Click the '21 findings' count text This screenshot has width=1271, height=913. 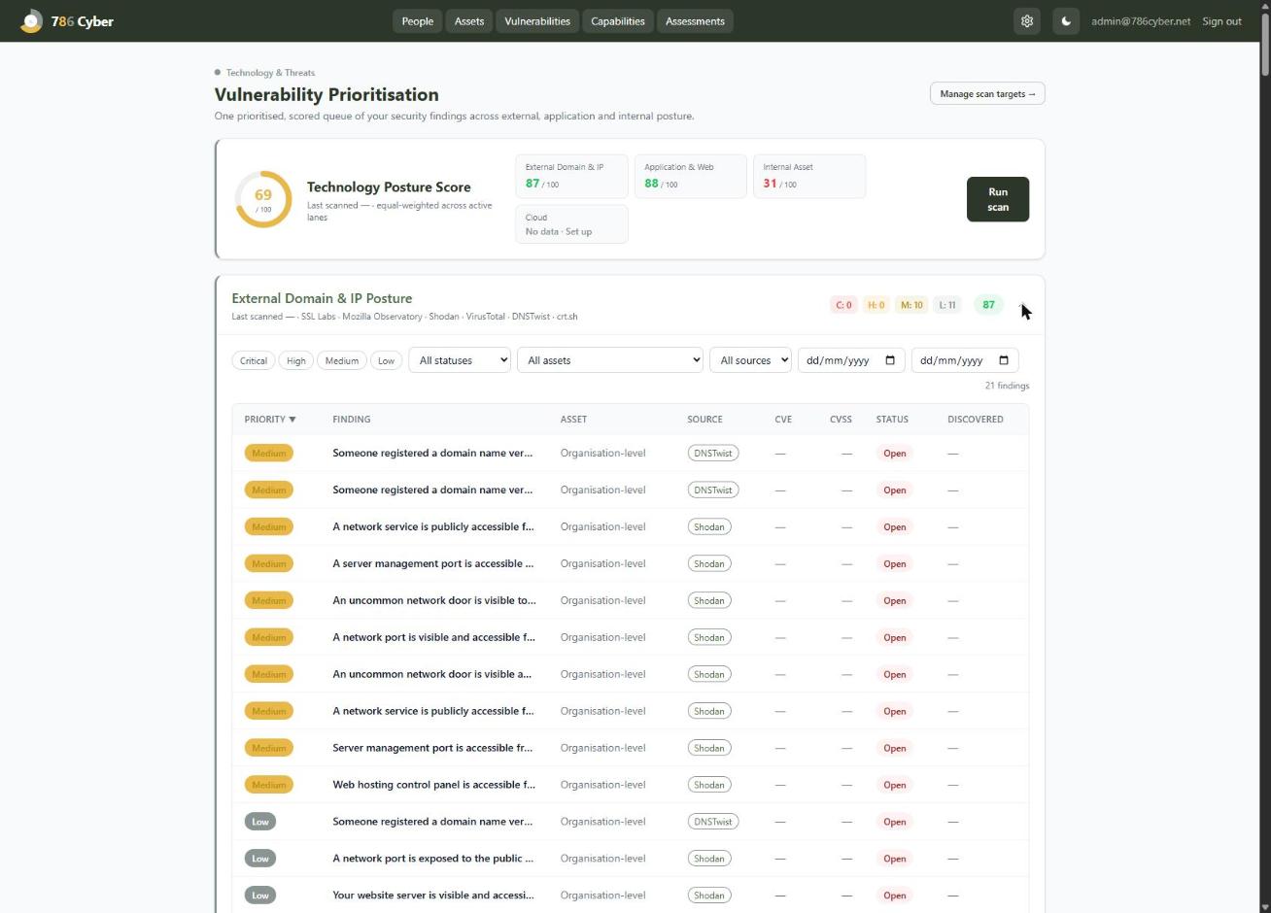1007,386
